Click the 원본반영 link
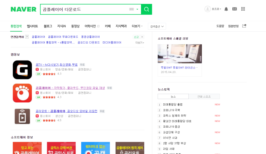Image resolution: width=266 pixels, height=154 pixels. tap(233, 26)
